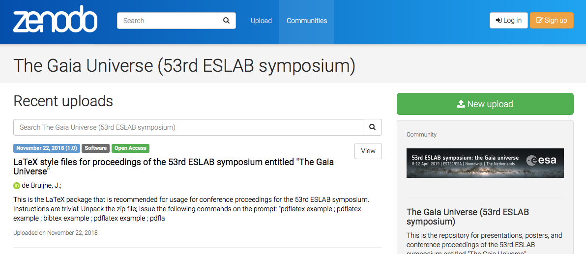586x254 pixels.
Task: Click the orange Sign up button
Action: [552, 20]
